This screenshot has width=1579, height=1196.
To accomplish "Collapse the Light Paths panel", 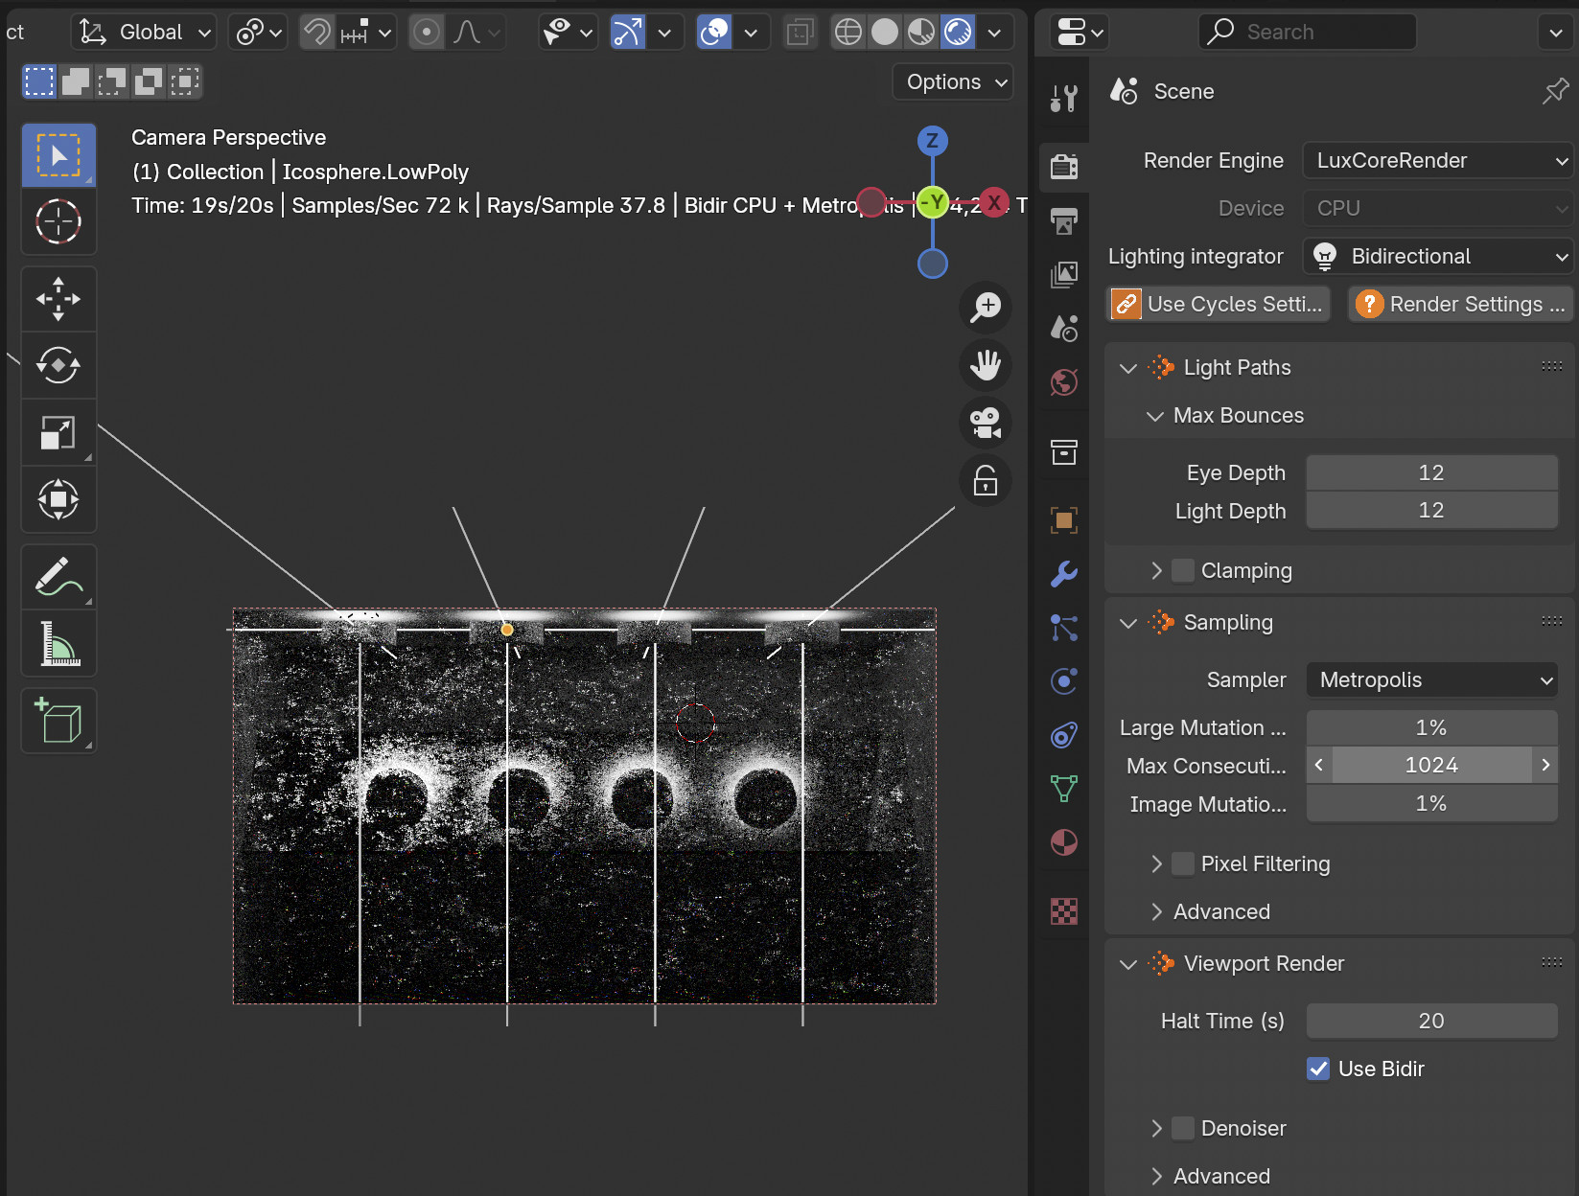I will click(1128, 368).
